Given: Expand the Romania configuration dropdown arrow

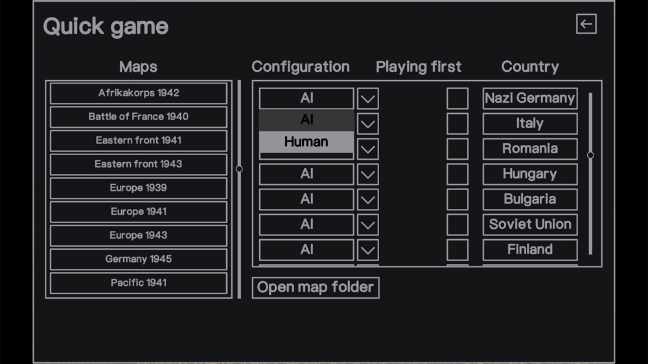Looking at the screenshot, I should pos(368,149).
